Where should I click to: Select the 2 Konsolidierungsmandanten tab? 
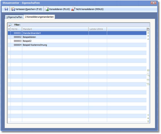(39, 17)
